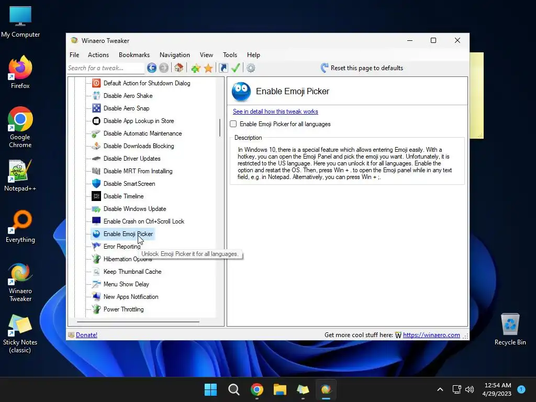Viewport: 536px width, 402px height.
Task: Click Reset this page to defaults
Action: coord(362,68)
